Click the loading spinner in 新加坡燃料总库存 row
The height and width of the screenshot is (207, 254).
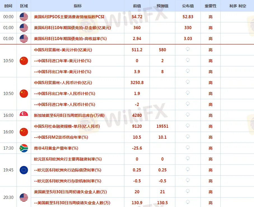tap(188, 115)
